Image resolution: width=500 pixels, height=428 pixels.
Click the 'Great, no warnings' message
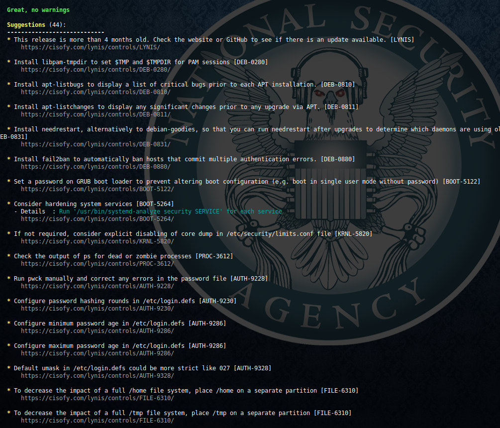(x=38, y=10)
